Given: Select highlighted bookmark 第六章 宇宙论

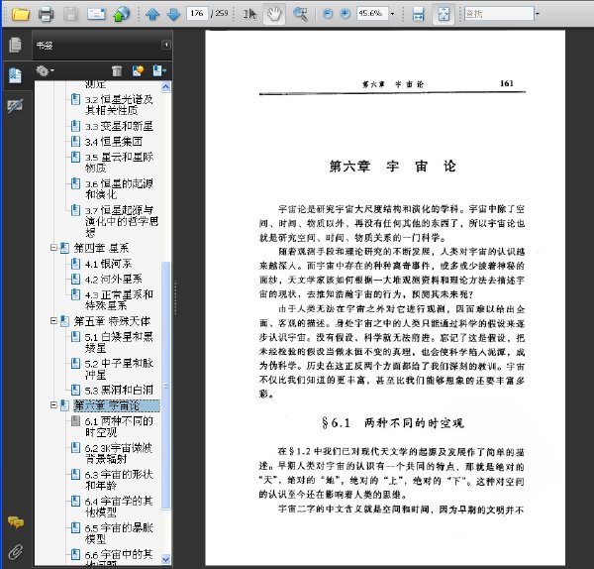Looking at the screenshot, I should point(117,405).
